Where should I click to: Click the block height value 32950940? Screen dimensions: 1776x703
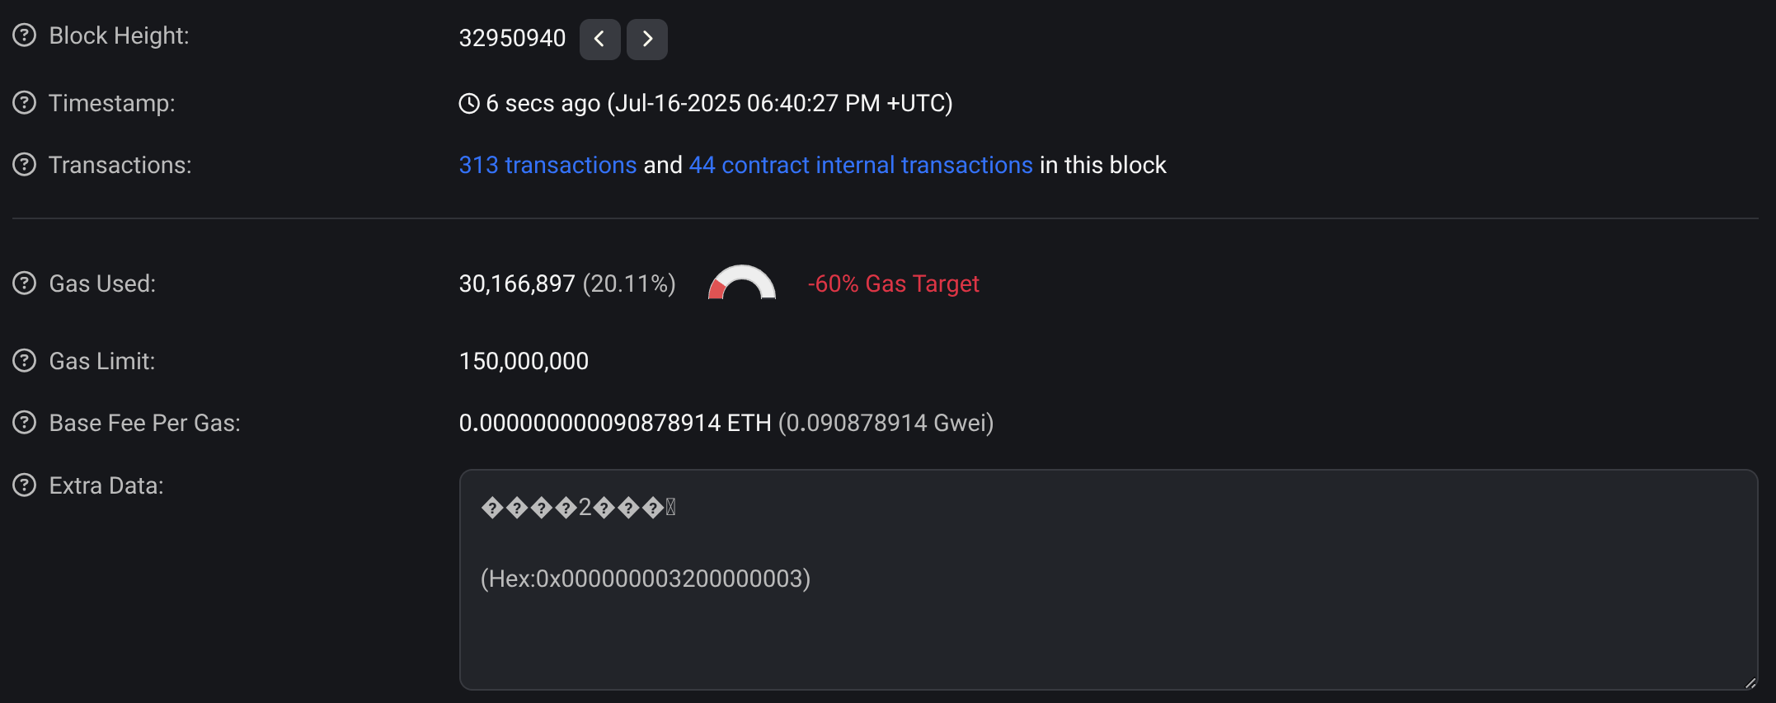click(512, 37)
